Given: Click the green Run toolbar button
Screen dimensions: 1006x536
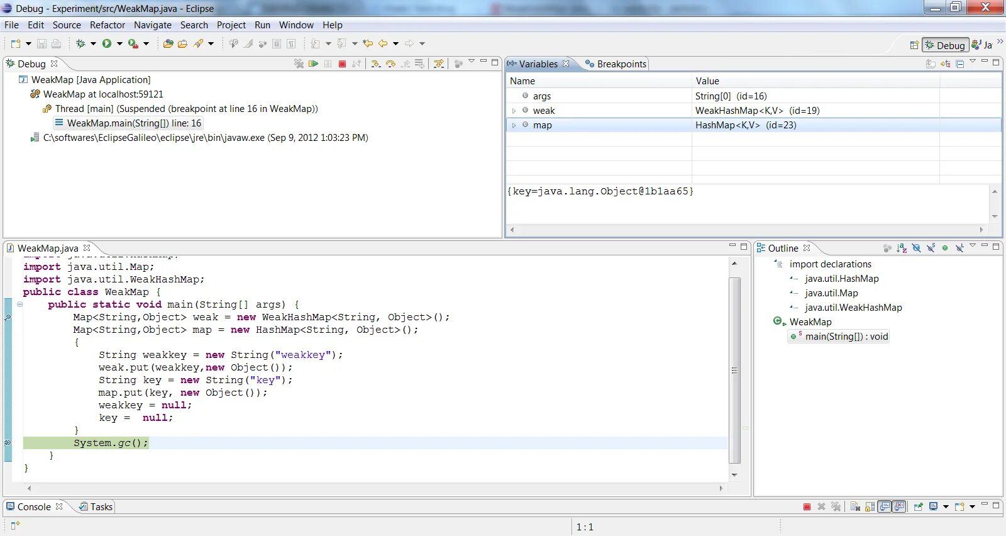Looking at the screenshot, I should click(x=107, y=43).
